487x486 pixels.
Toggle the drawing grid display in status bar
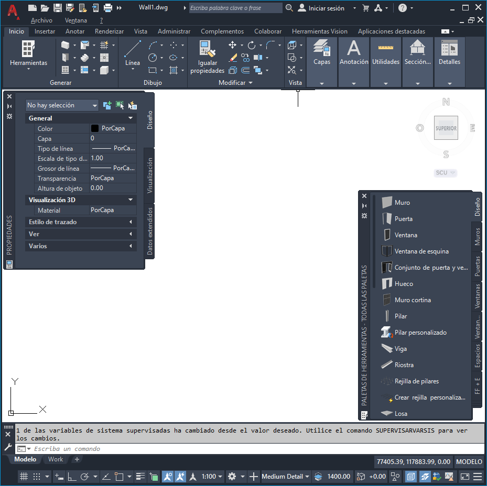point(24,477)
